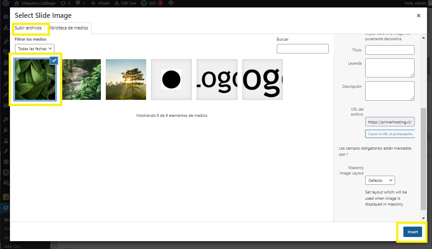432x249 pixels.
Task: Open the comments bubble icon
Action: click(x=78, y=3)
